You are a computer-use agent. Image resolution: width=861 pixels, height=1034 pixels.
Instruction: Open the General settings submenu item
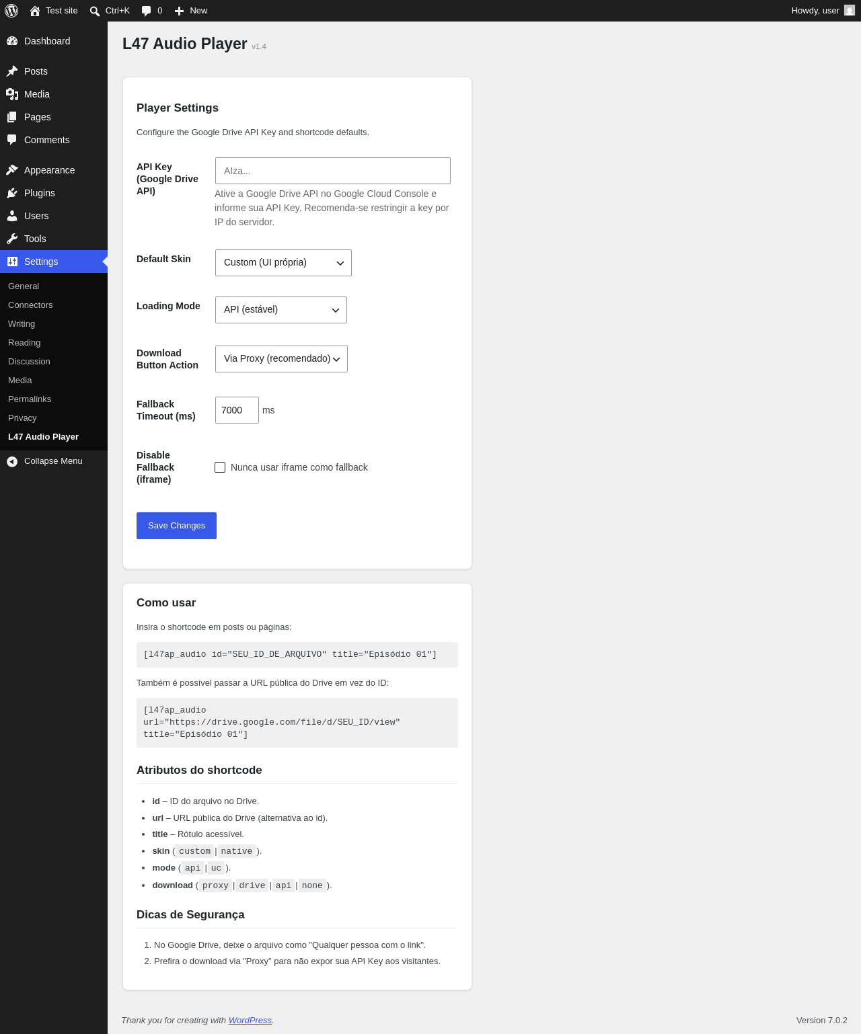pos(24,286)
